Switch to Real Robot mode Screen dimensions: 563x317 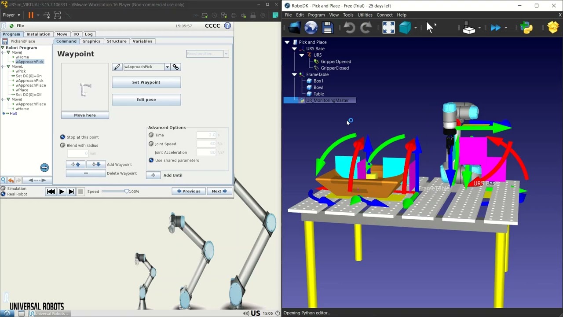pos(3,194)
